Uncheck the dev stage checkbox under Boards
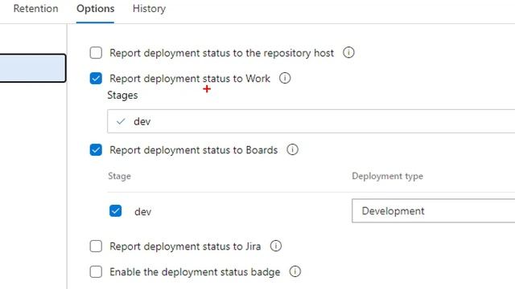 point(115,211)
